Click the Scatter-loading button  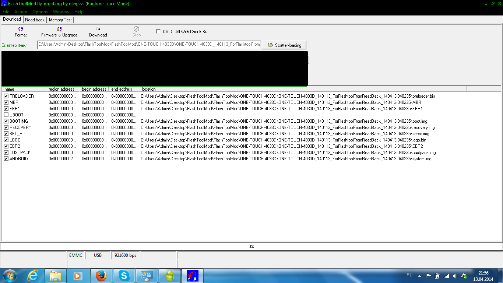click(284, 45)
